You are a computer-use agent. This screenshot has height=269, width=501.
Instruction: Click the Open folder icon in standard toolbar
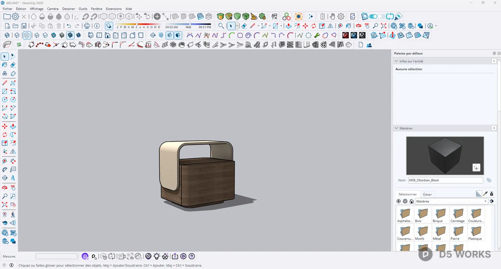[x=15, y=26]
